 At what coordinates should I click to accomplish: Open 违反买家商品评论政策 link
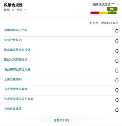(19, 99)
